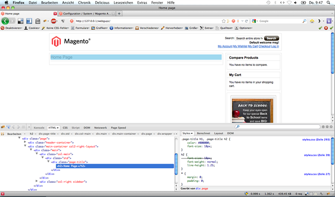Activate the Firebug element inspect tool
The image size is (335, 197).
coord(8,128)
